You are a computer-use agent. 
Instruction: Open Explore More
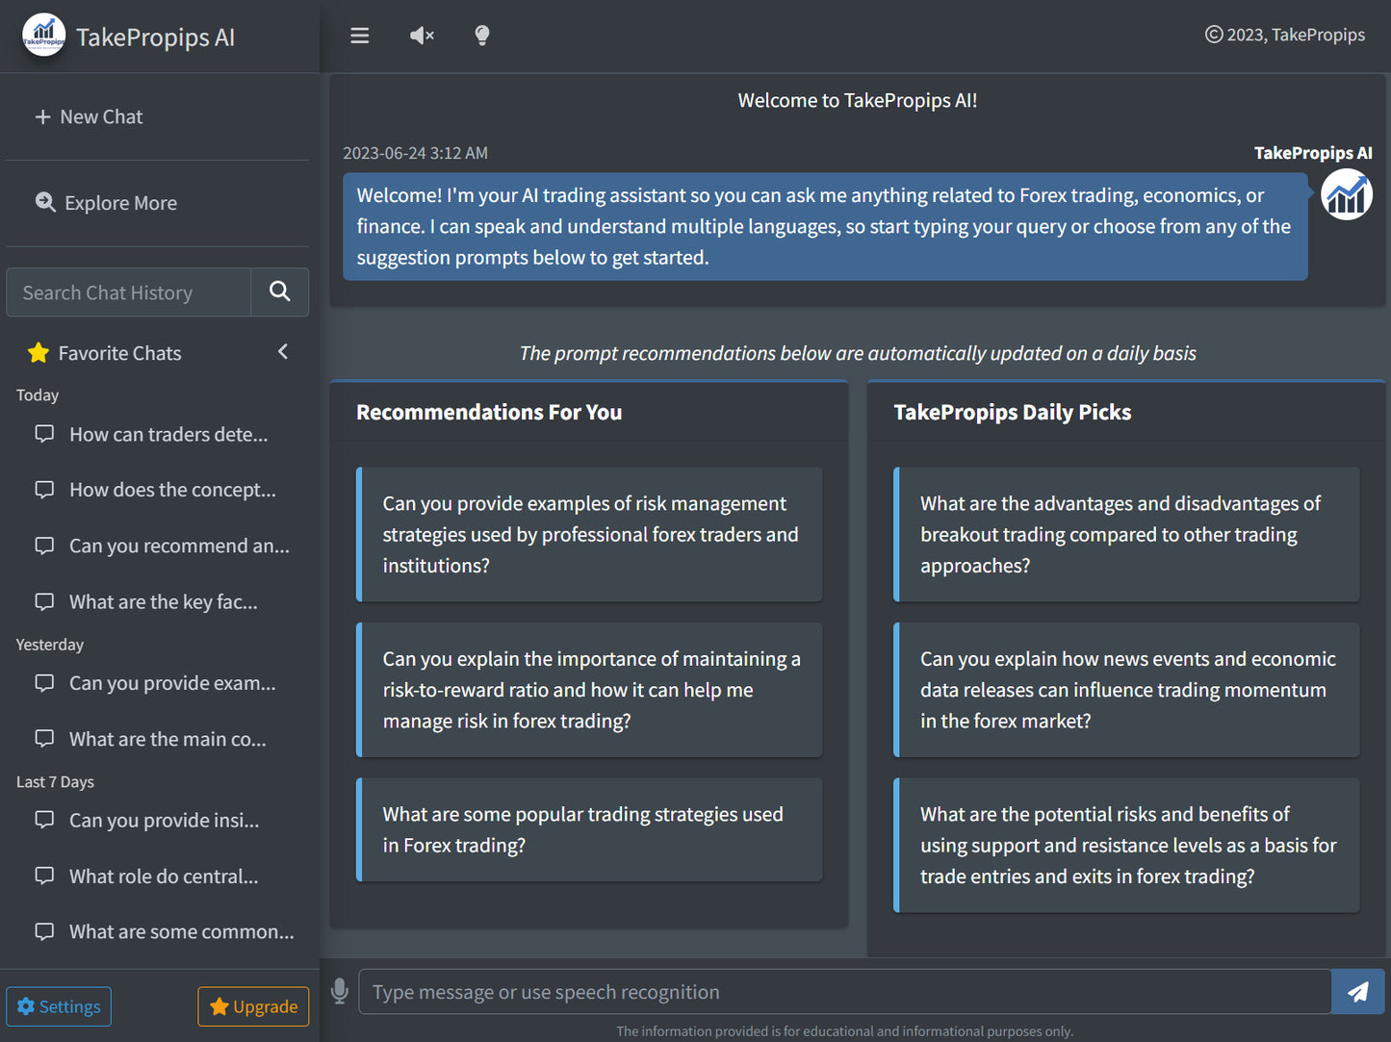pos(107,203)
